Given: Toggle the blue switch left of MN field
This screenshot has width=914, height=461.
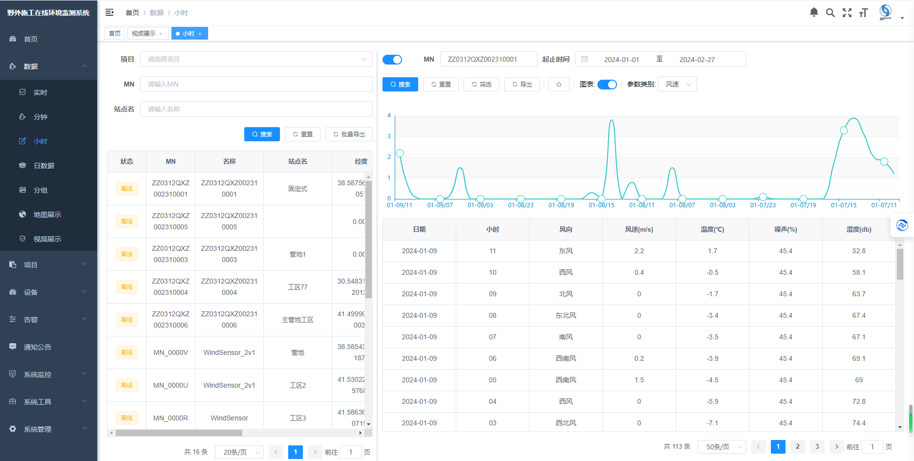Looking at the screenshot, I should [392, 60].
